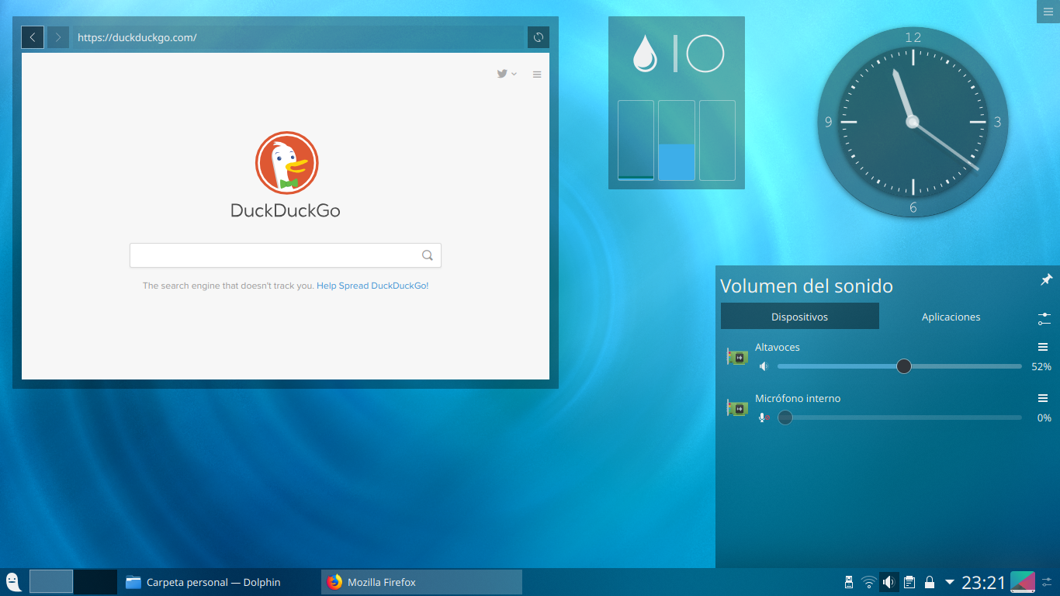Switch to the second virtual desktop in the pager
This screenshot has height=596, width=1060.
[95, 582]
